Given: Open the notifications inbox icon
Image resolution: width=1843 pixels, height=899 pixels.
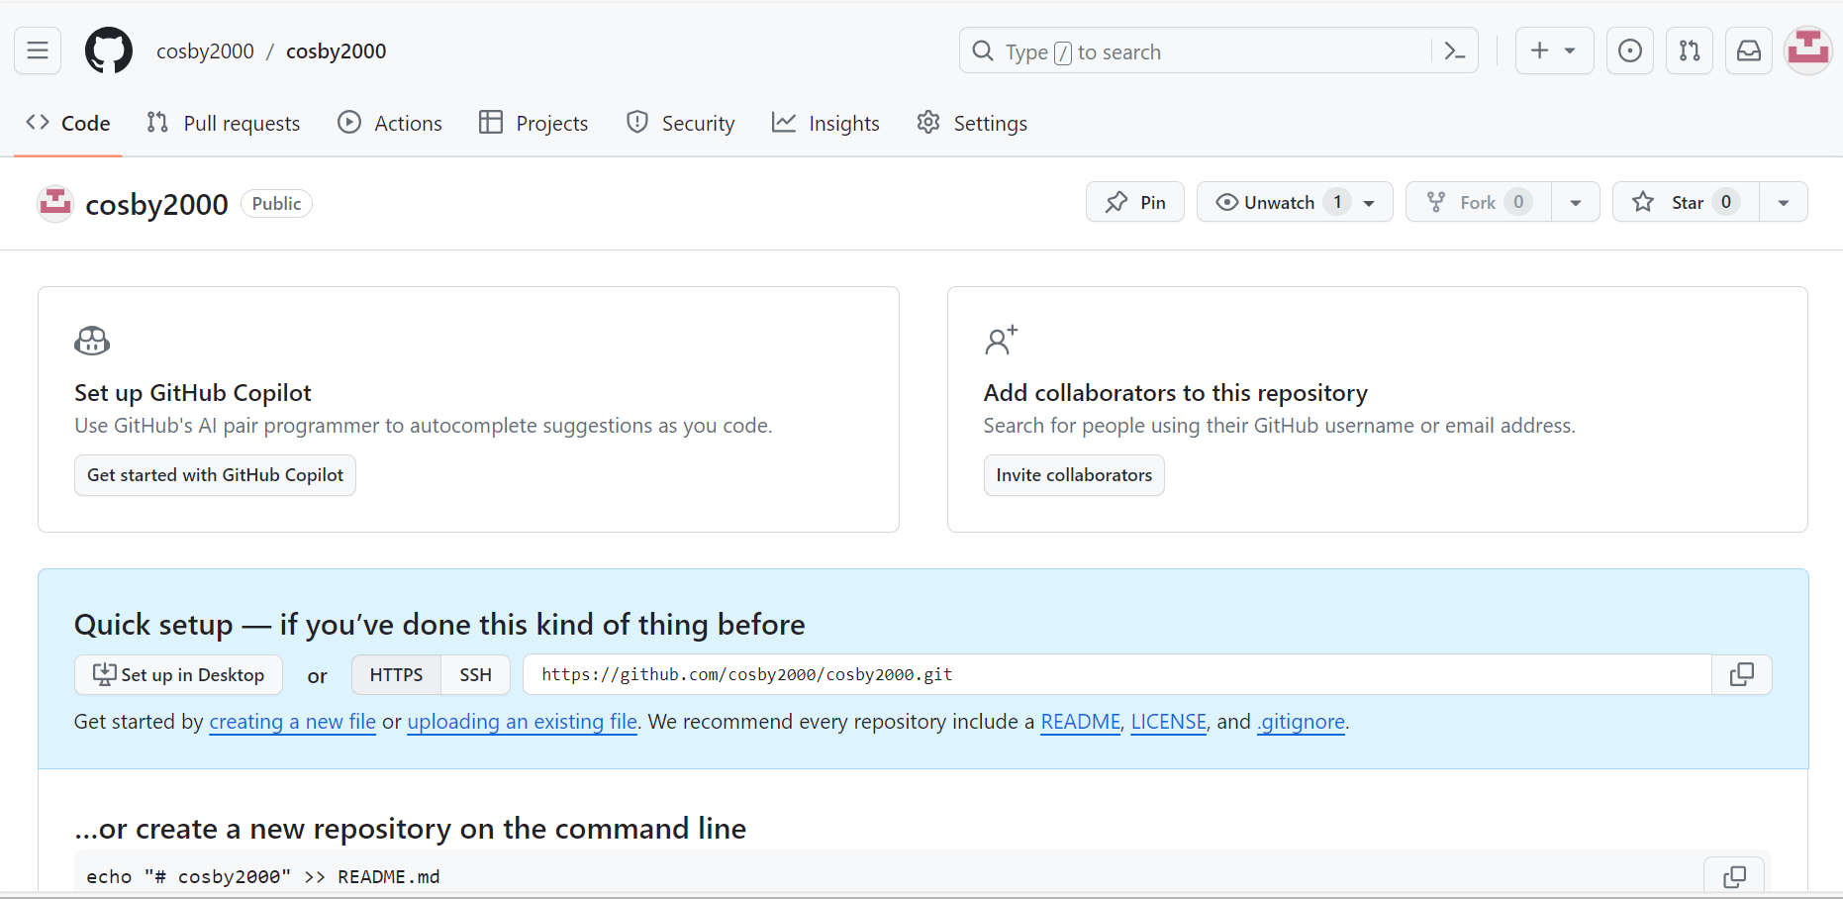Looking at the screenshot, I should [x=1749, y=50].
